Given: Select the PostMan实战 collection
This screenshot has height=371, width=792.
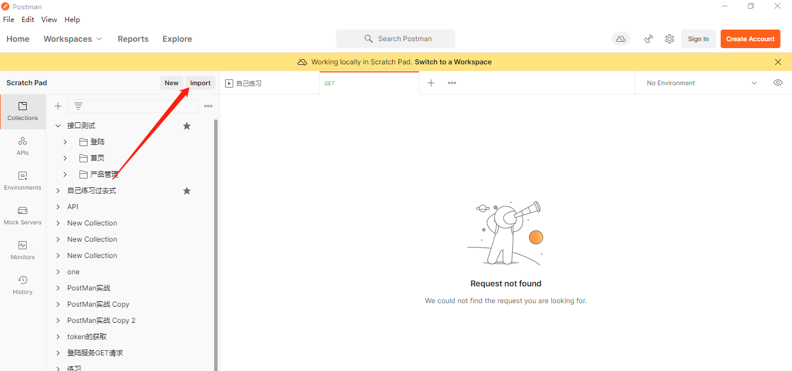Looking at the screenshot, I should (89, 288).
